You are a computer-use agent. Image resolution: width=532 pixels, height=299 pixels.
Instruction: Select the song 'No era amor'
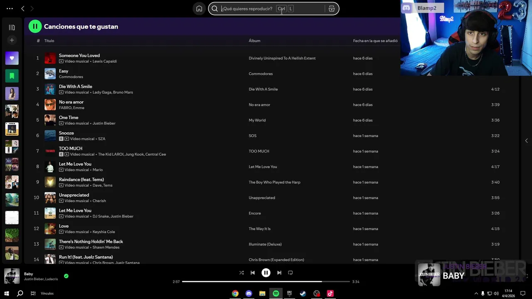coord(71,102)
